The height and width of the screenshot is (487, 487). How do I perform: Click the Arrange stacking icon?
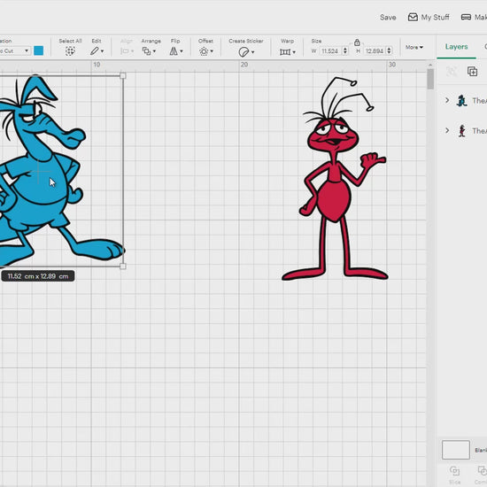pyautogui.click(x=146, y=51)
